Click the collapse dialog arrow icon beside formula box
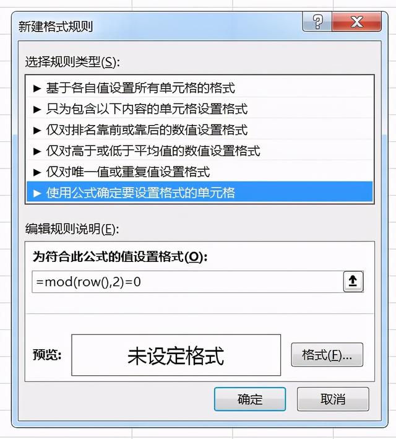 tap(353, 281)
